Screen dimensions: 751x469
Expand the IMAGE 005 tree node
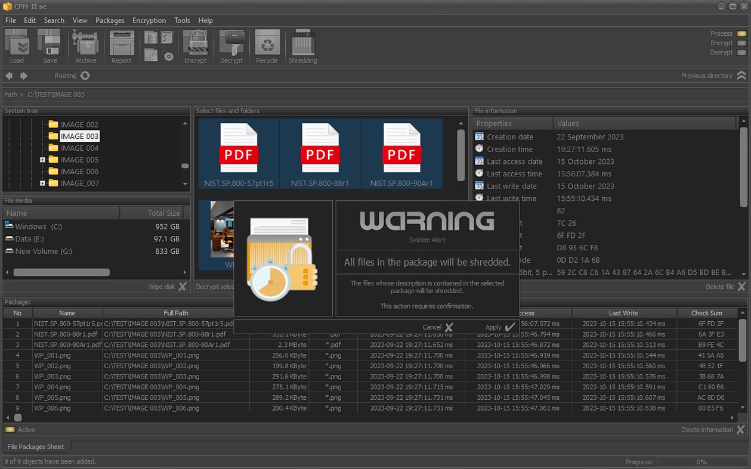(42, 160)
